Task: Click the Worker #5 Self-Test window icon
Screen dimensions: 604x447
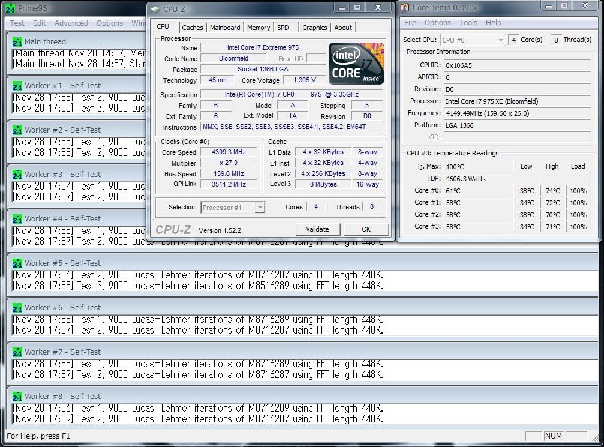Action: pyautogui.click(x=17, y=263)
